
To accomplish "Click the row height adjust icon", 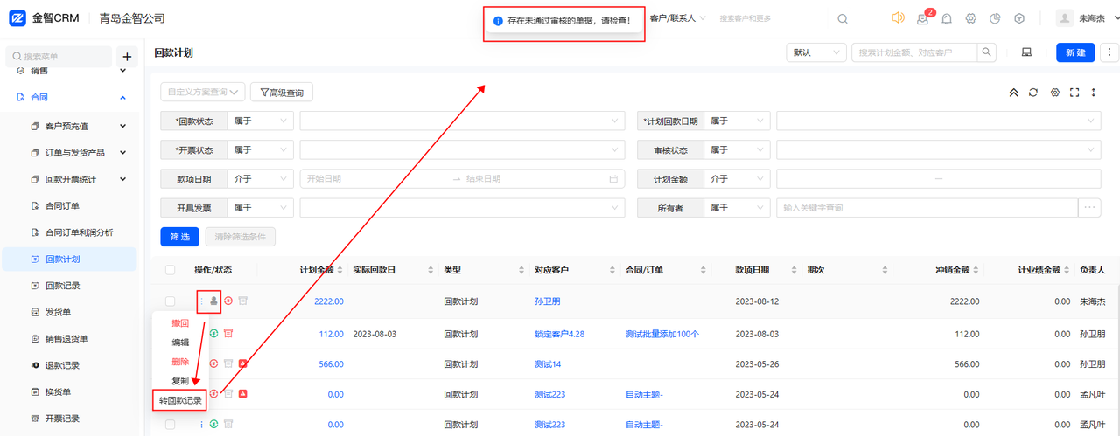I will click(1094, 93).
